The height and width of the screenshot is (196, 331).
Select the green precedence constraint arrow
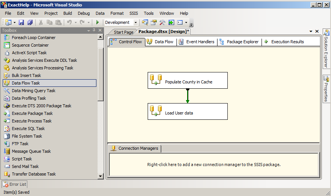click(x=188, y=96)
